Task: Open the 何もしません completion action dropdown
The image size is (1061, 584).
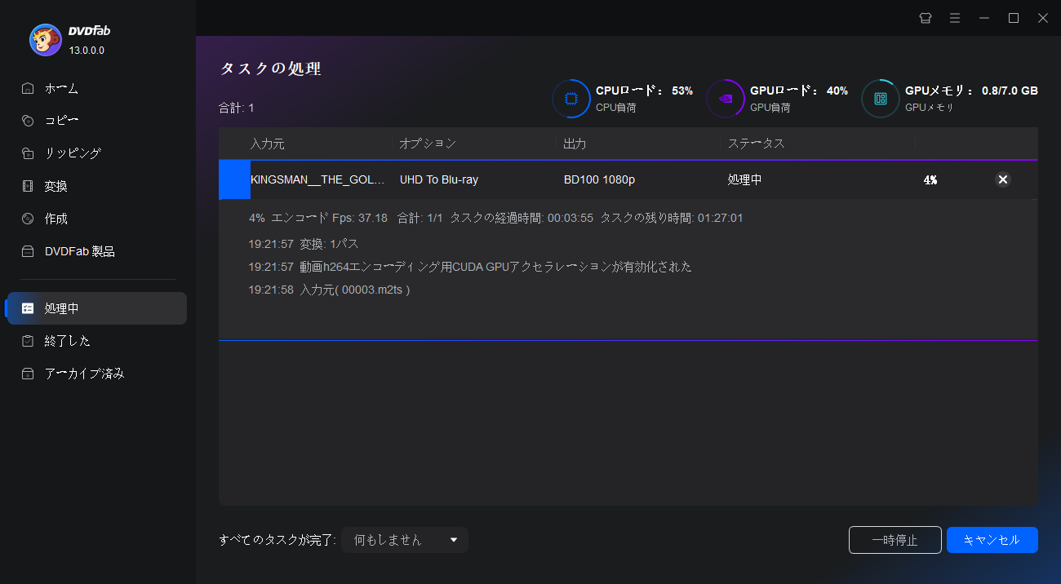Action: click(x=405, y=540)
